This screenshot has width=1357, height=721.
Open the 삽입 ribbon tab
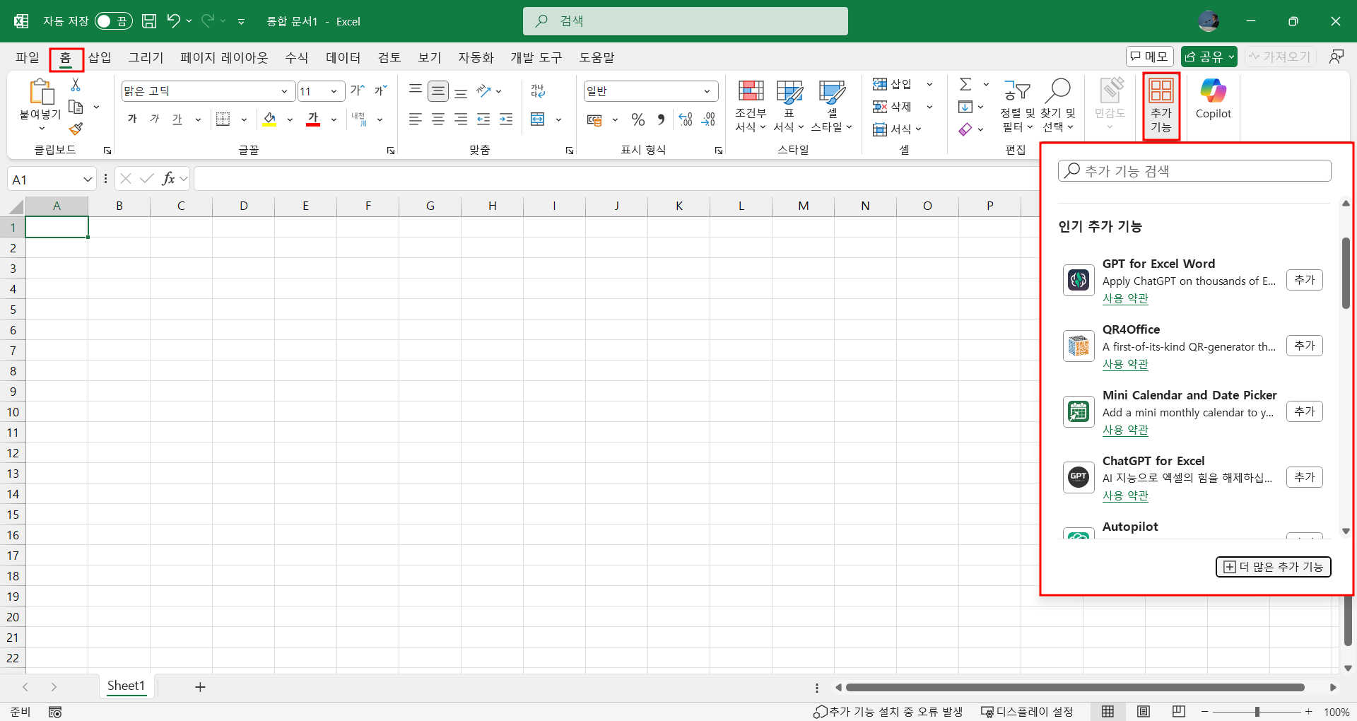coord(100,57)
